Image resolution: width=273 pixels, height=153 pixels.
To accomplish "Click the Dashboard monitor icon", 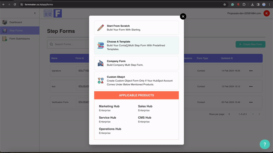I will pos(5,22).
